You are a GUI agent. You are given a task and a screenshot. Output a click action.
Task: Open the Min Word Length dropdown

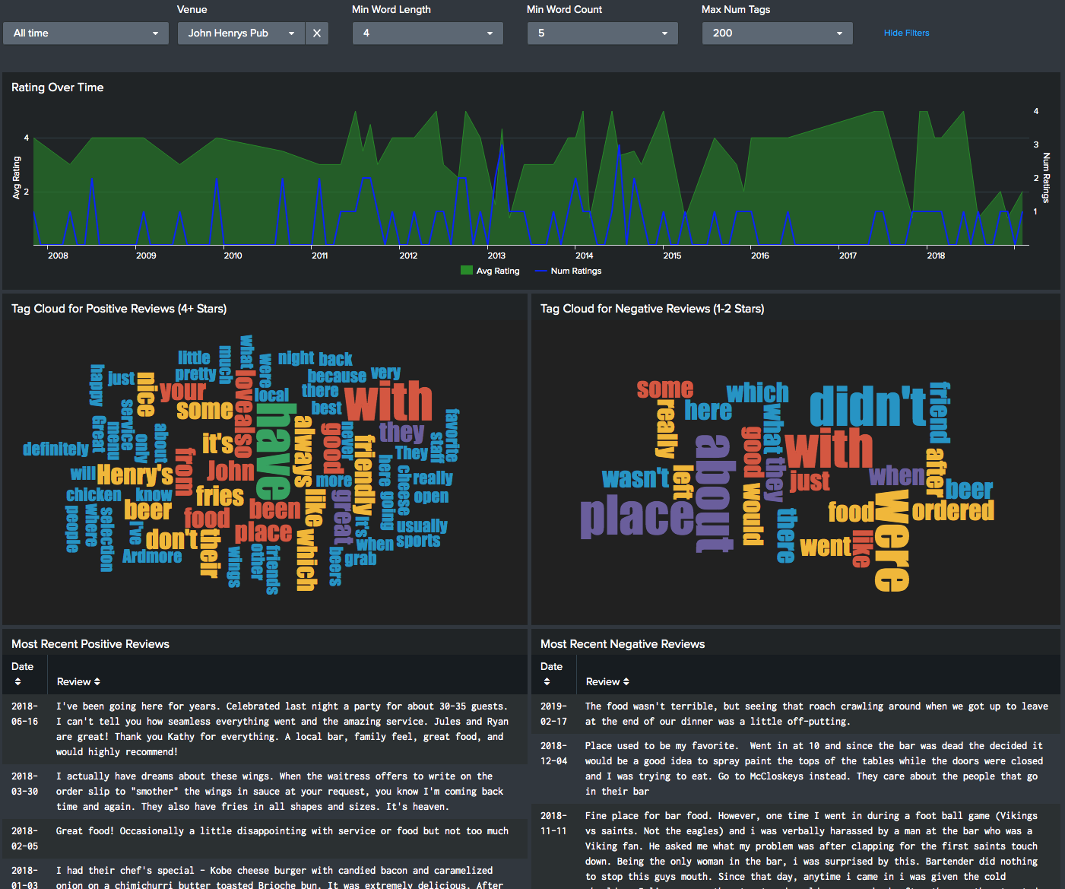[x=428, y=33]
